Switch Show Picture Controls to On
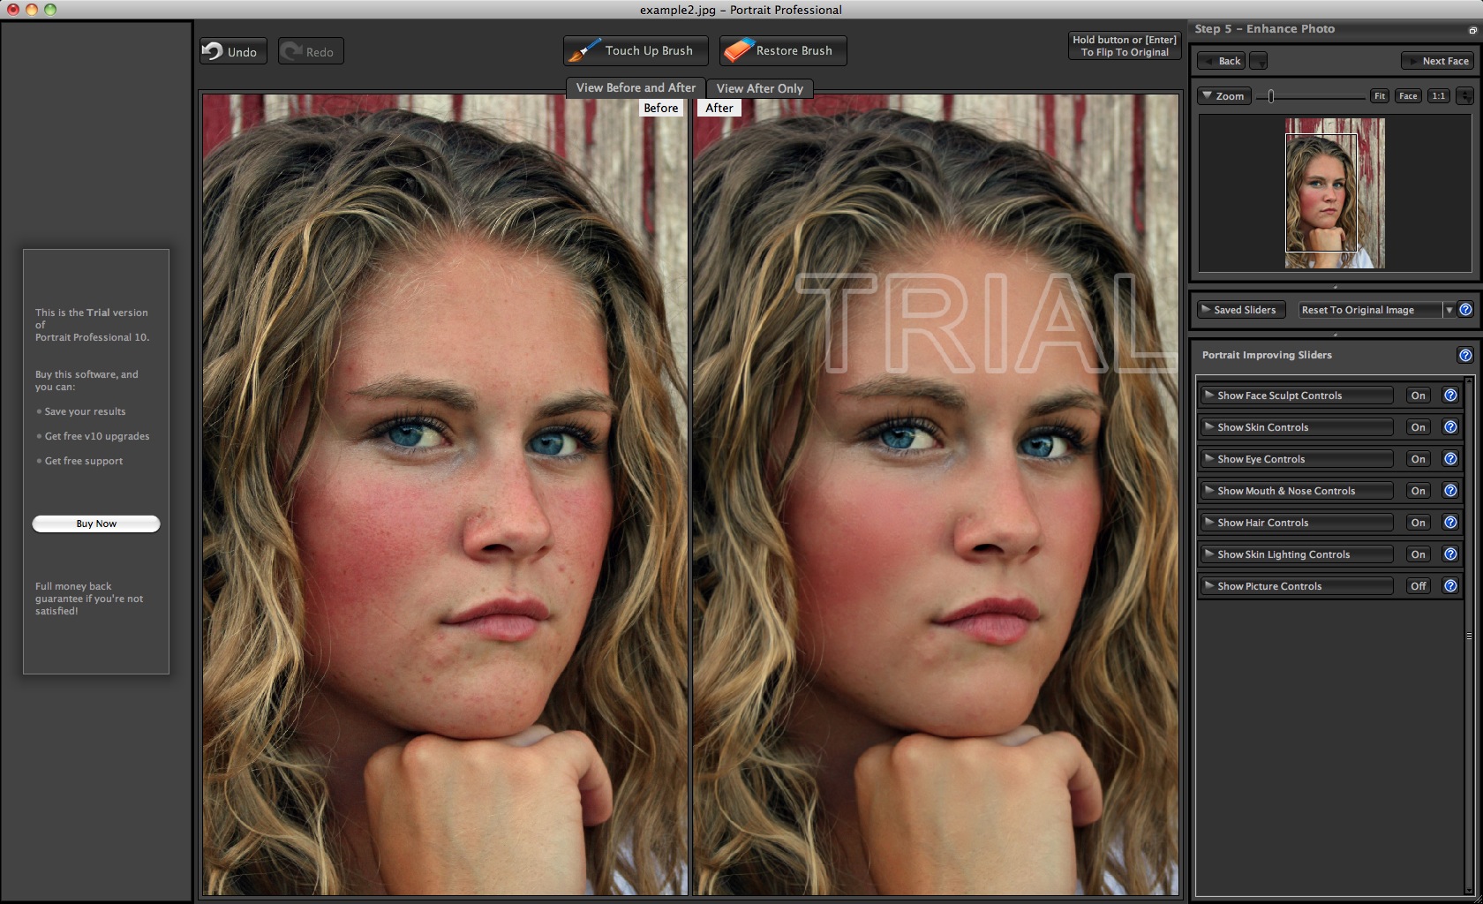This screenshot has width=1483, height=904. pyautogui.click(x=1418, y=585)
